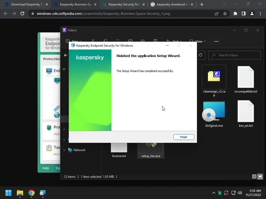Switch Videos window to details view
Screen dimensions: 266x199
pyautogui.click(x=254, y=177)
